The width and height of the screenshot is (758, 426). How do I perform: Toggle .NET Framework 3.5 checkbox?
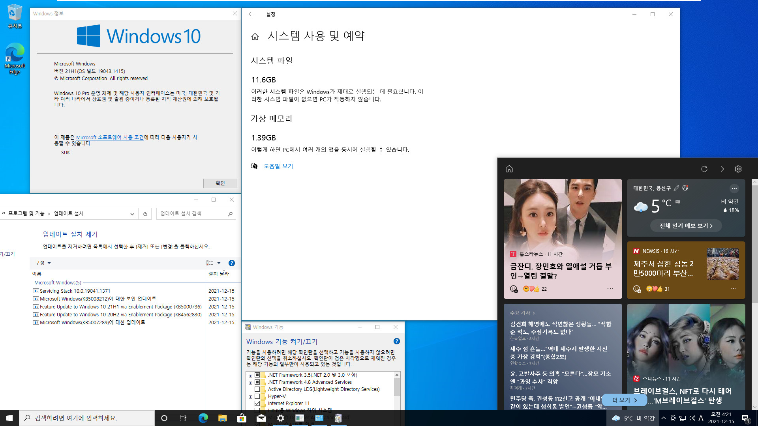point(257,375)
